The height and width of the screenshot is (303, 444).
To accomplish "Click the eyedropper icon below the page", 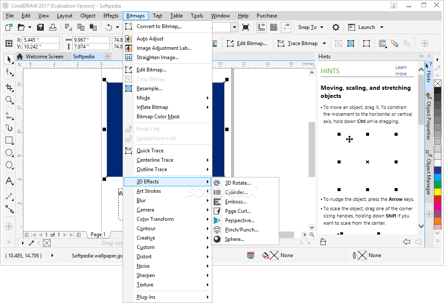I will (x=32, y=243).
